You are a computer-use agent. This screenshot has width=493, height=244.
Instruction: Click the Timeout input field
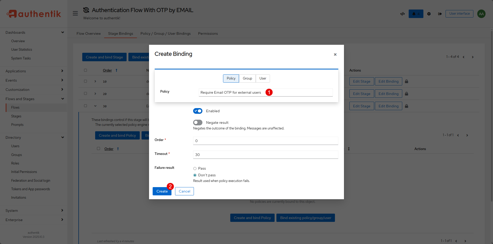[x=265, y=155]
